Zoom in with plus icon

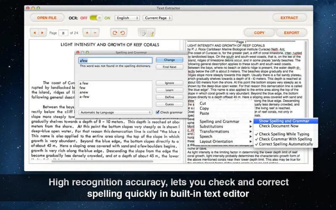click(87, 33)
